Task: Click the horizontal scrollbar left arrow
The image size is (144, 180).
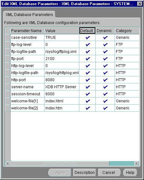Action: click(7, 163)
